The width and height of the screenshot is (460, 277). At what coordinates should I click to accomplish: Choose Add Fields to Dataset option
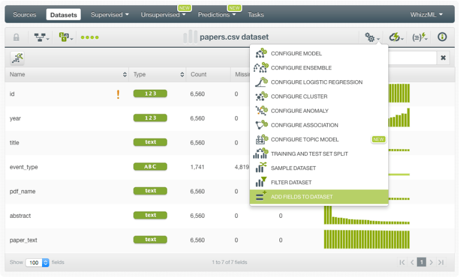[x=302, y=197]
